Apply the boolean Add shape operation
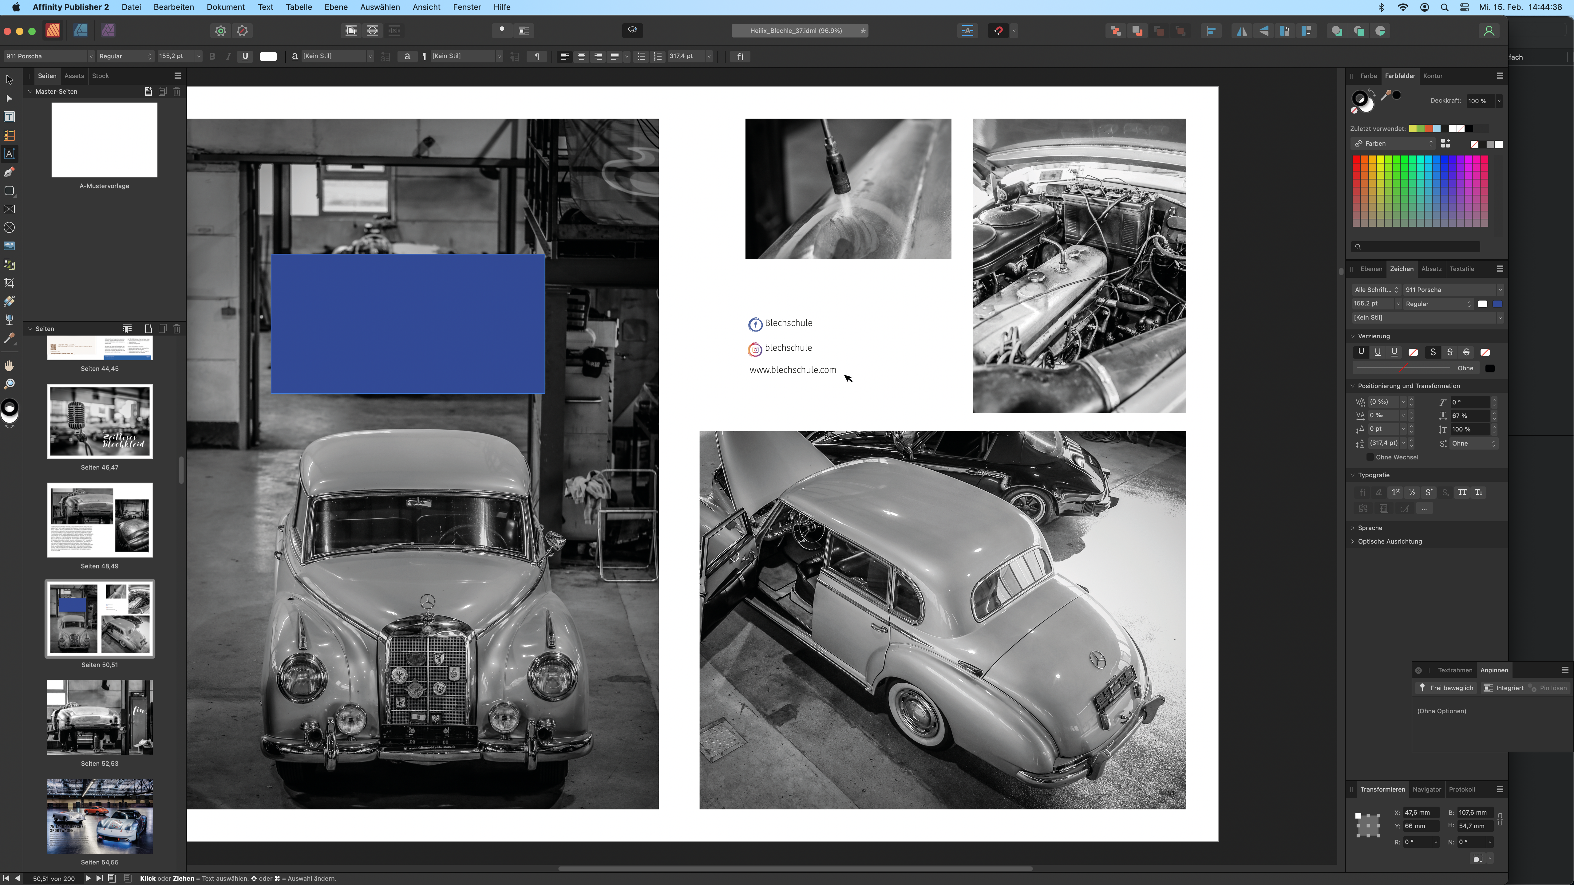Image resolution: width=1574 pixels, height=885 pixels. (1336, 30)
